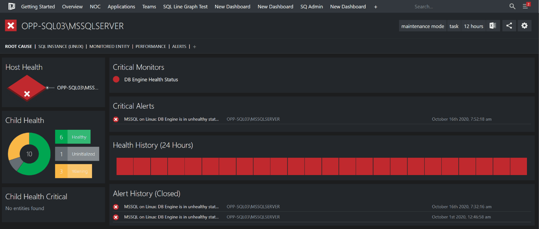Click the critical icon of the 7:32:16 am alert
539x229 pixels.
click(x=116, y=207)
